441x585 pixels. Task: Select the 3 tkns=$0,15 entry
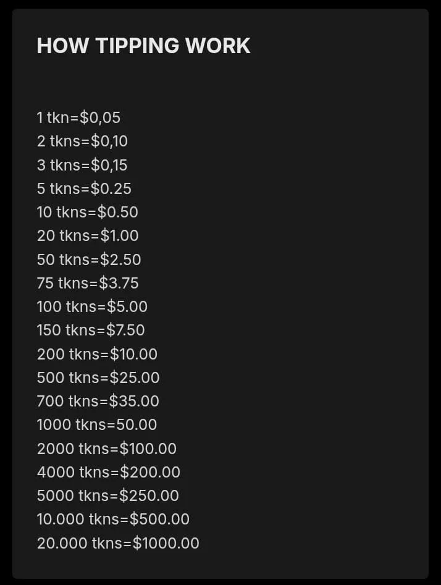(x=82, y=165)
